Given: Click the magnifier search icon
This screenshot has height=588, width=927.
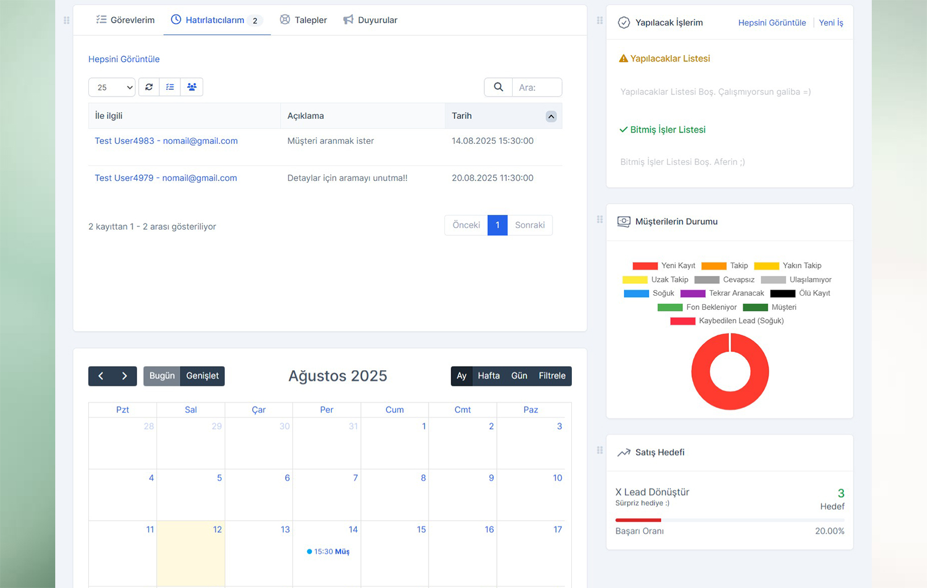Looking at the screenshot, I should [498, 87].
